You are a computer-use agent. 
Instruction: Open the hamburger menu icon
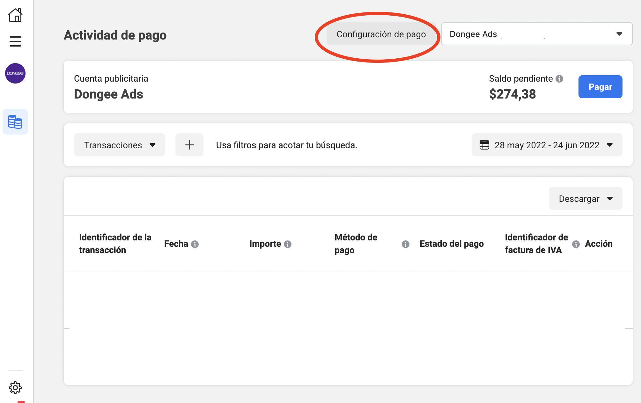[15, 41]
